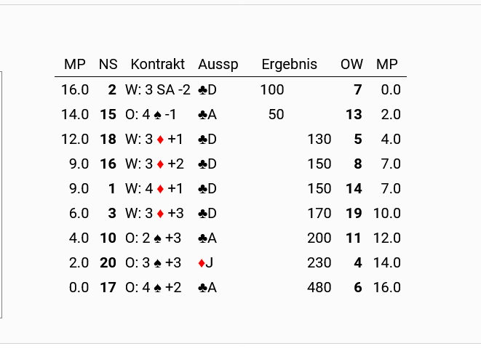Viewport: 481px width, 354px height.
Task: Open NS pair number 20
Action: (108, 263)
